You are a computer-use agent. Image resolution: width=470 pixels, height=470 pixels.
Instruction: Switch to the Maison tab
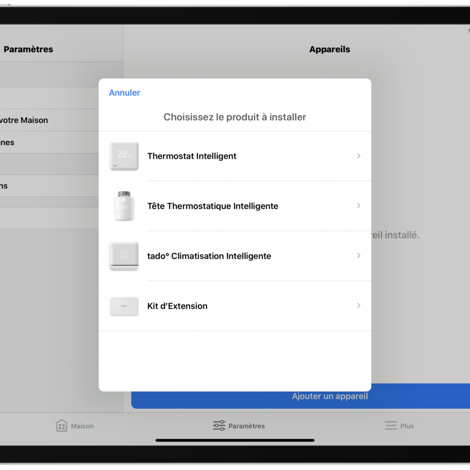click(75, 426)
